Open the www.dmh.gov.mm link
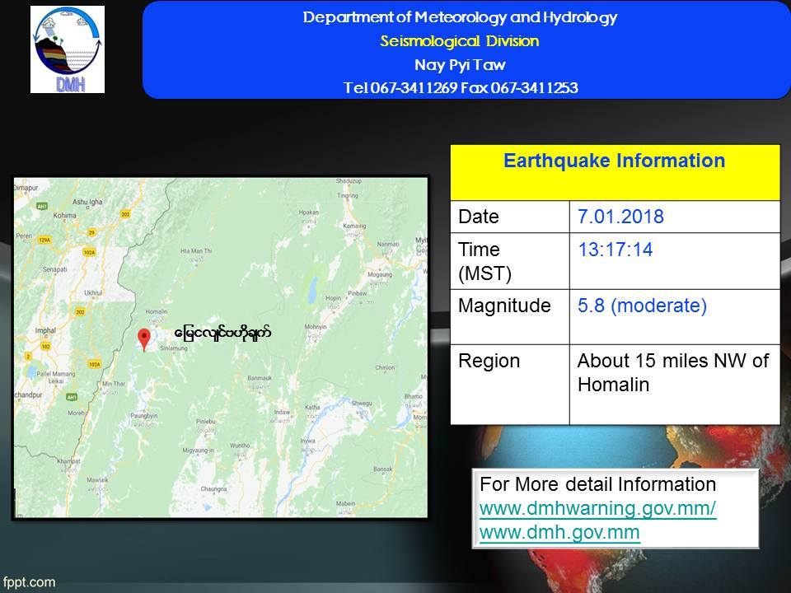 click(x=559, y=532)
